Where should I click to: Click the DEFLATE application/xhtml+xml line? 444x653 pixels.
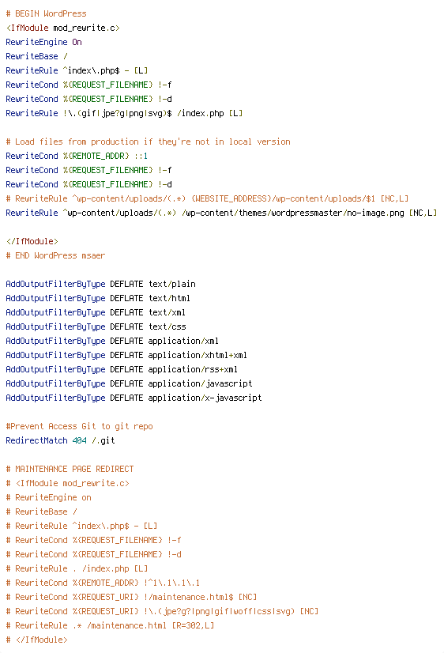tap(126, 355)
